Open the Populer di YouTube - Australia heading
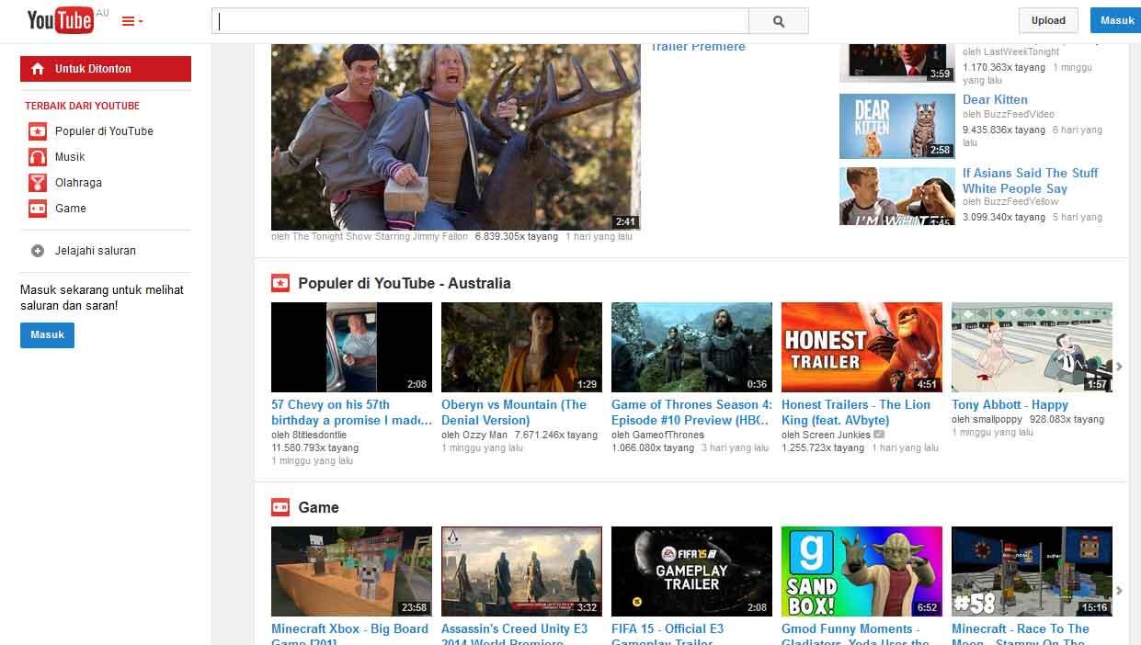The height and width of the screenshot is (645, 1141). click(x=405, y=283)
